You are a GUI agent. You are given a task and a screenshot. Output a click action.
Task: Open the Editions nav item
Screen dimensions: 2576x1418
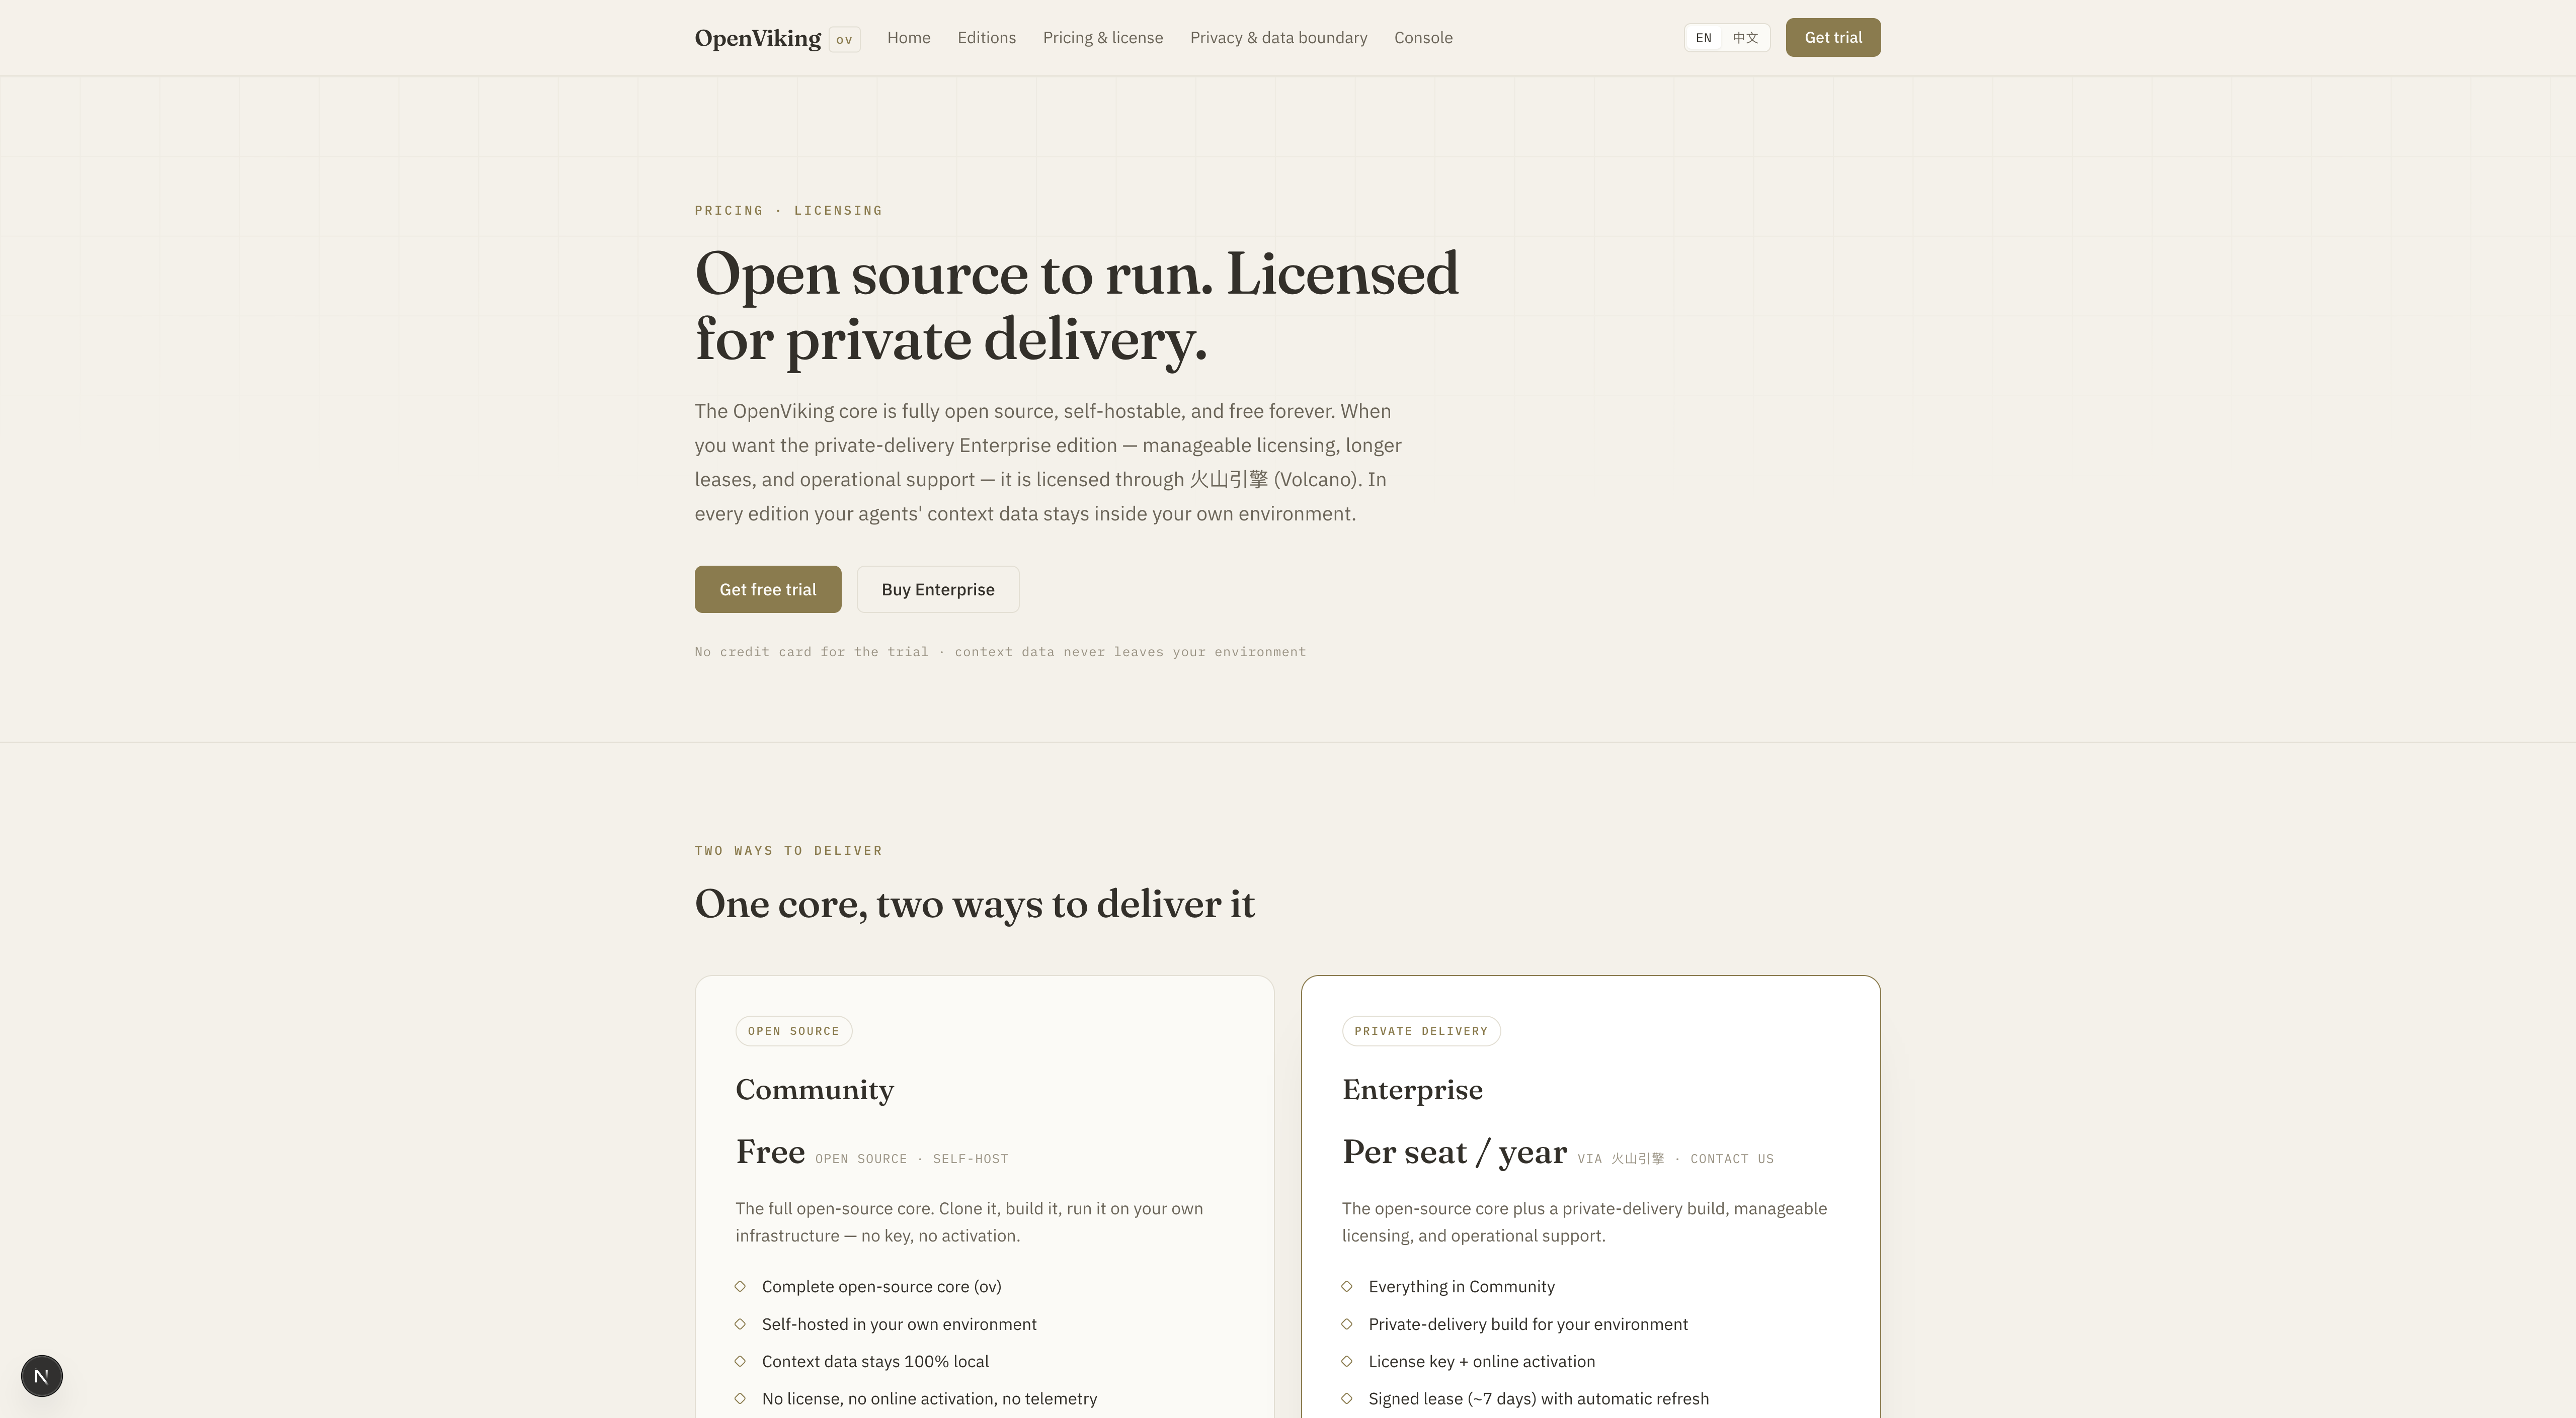pos(986,38)
